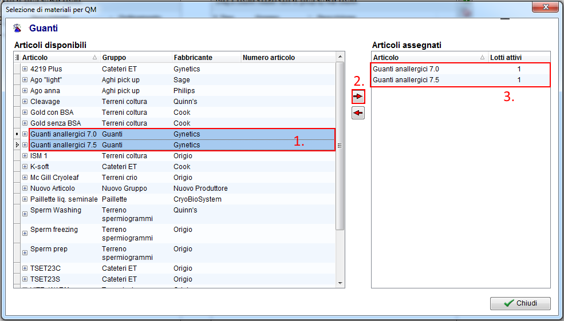This screenshot has width=564, height=321.
Task: Click the Sage manufacturer cell
Action: click(x=182, y=79)
